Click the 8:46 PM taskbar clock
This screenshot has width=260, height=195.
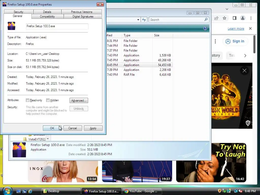point(250,191)
